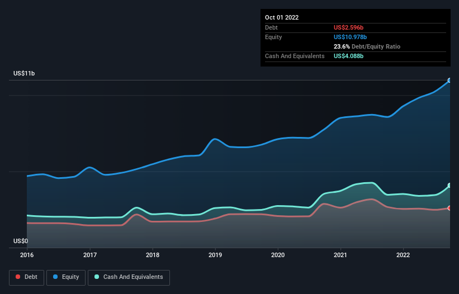Click the US$4.088b cash value
Image resolution: width=459 pixels, height=294 pixels.
pyautogui.click(x=348, y=56)
